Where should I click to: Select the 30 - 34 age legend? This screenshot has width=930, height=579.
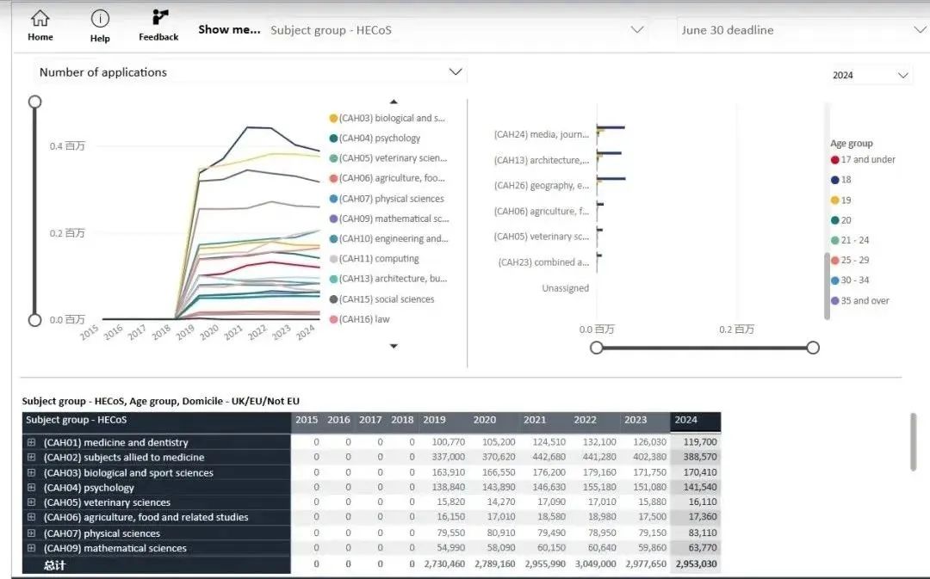coord(850,280)
